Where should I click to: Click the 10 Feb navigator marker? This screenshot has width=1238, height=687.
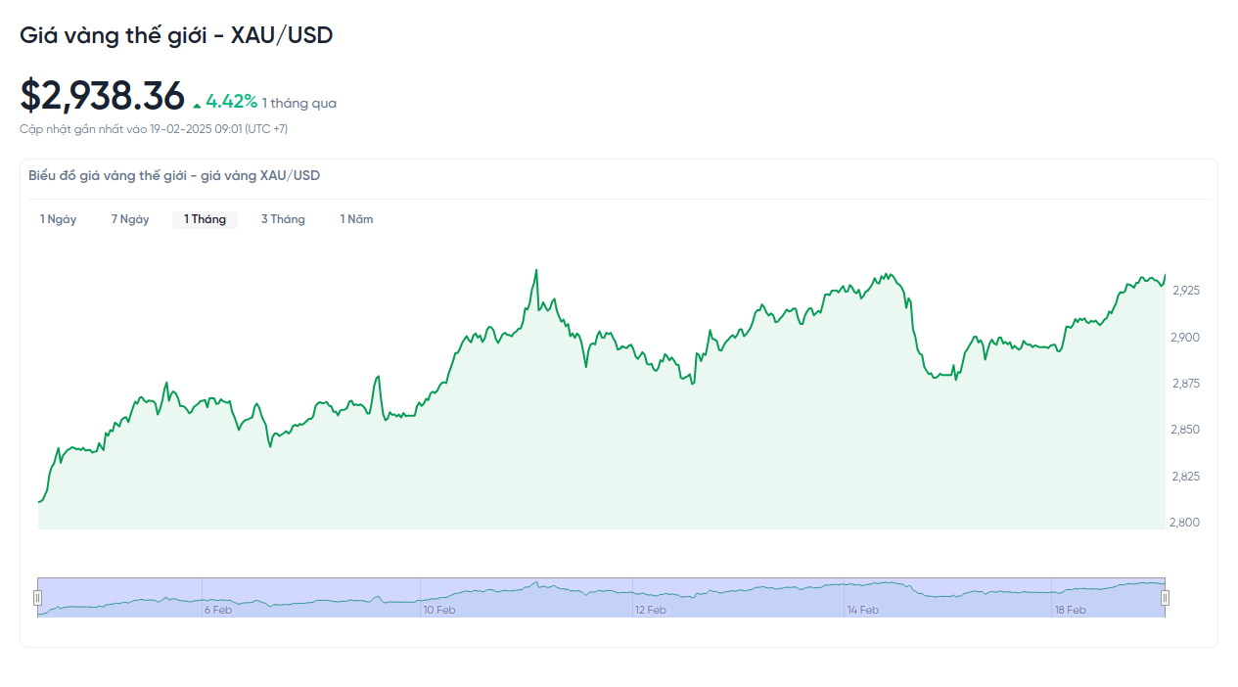click(438, 610)
